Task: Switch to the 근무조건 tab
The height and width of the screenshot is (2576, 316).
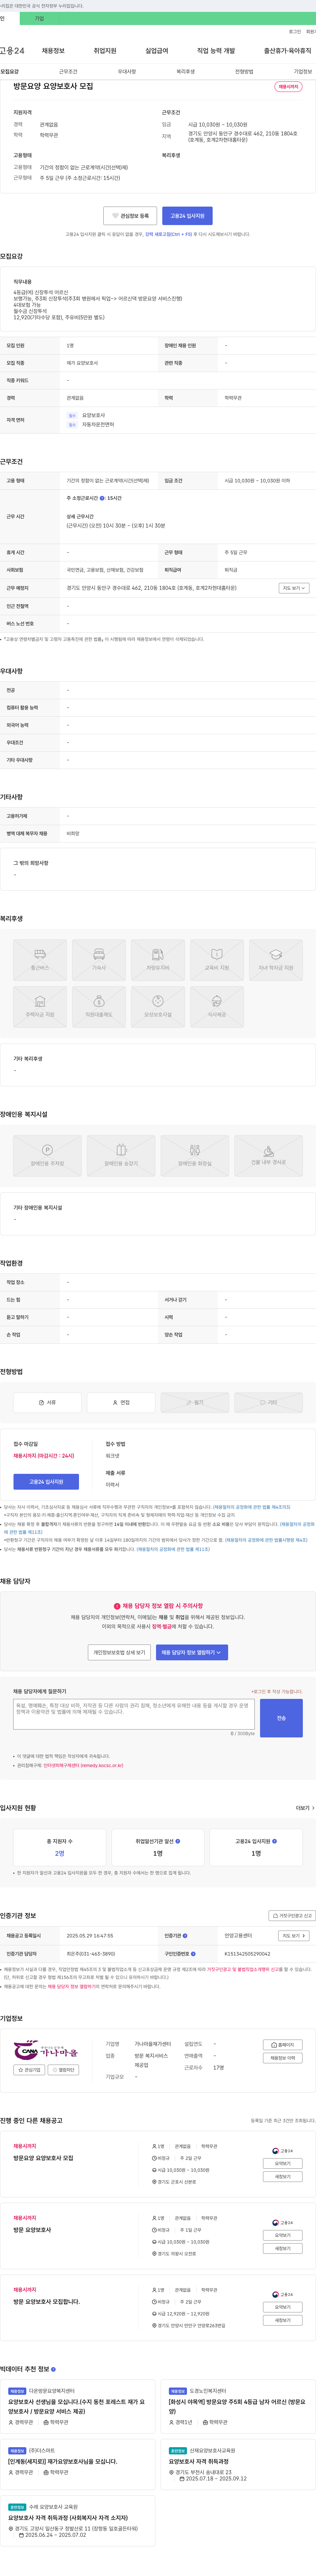Action: point(68,72)
